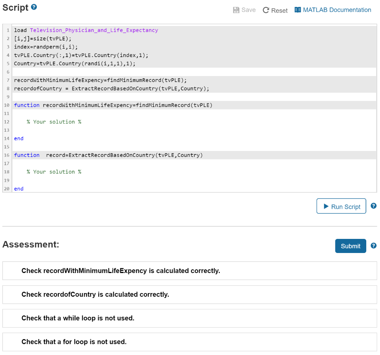380x355 pixels.
Task: Click line number 1 in the gutter
Action: tap(8, 30)
